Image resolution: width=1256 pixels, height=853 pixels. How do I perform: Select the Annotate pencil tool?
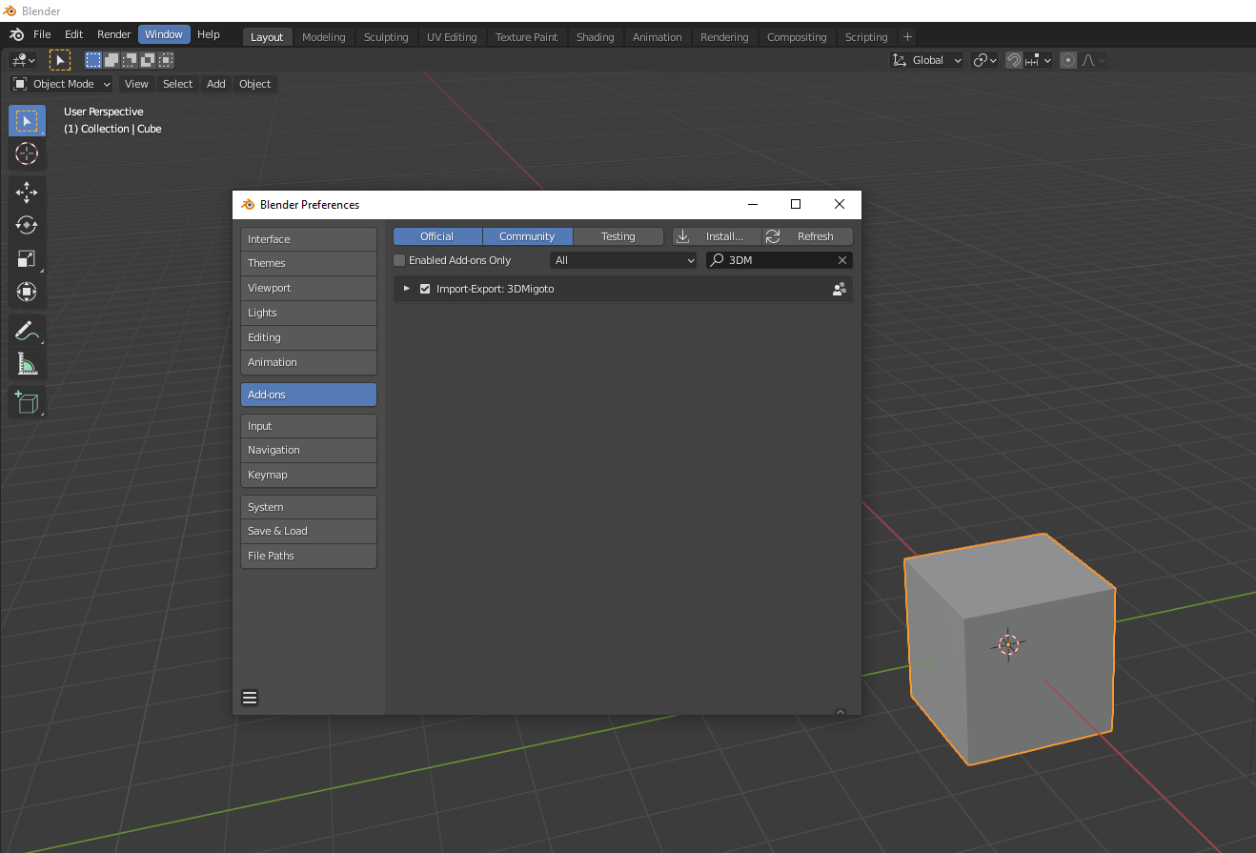point(27,331)
